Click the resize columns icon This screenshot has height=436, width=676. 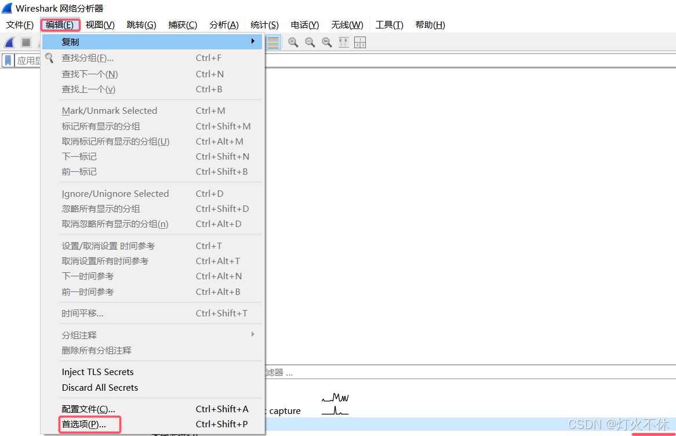[344, 42]
